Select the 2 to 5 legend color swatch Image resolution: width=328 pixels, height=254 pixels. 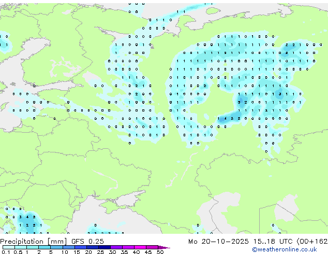pos(44,247)
